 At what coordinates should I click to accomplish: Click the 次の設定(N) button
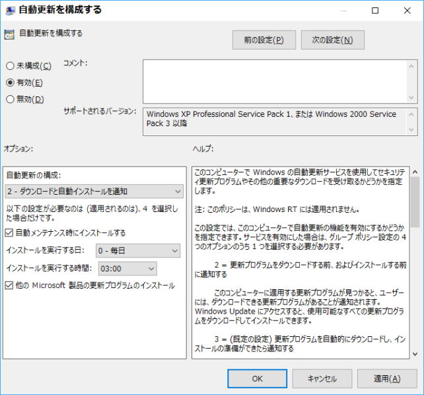coord(333,40)
